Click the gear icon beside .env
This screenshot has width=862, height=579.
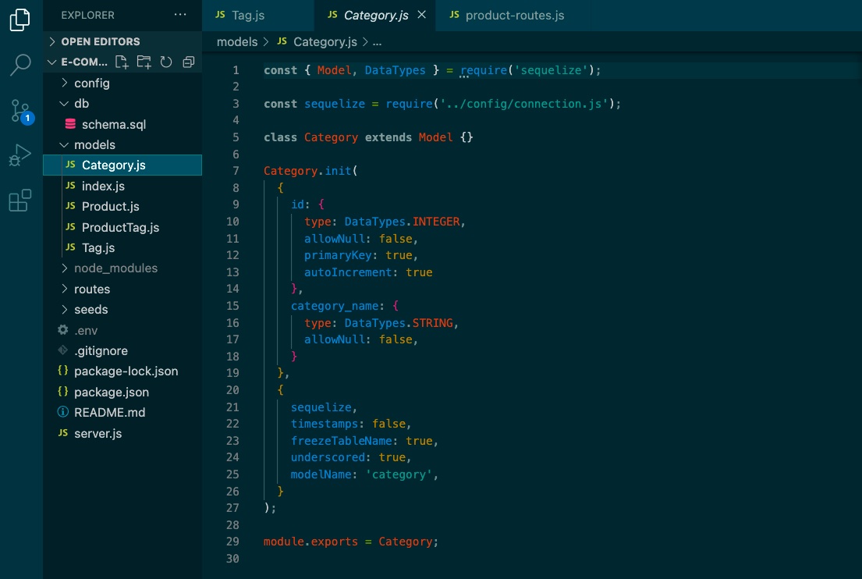63,330
